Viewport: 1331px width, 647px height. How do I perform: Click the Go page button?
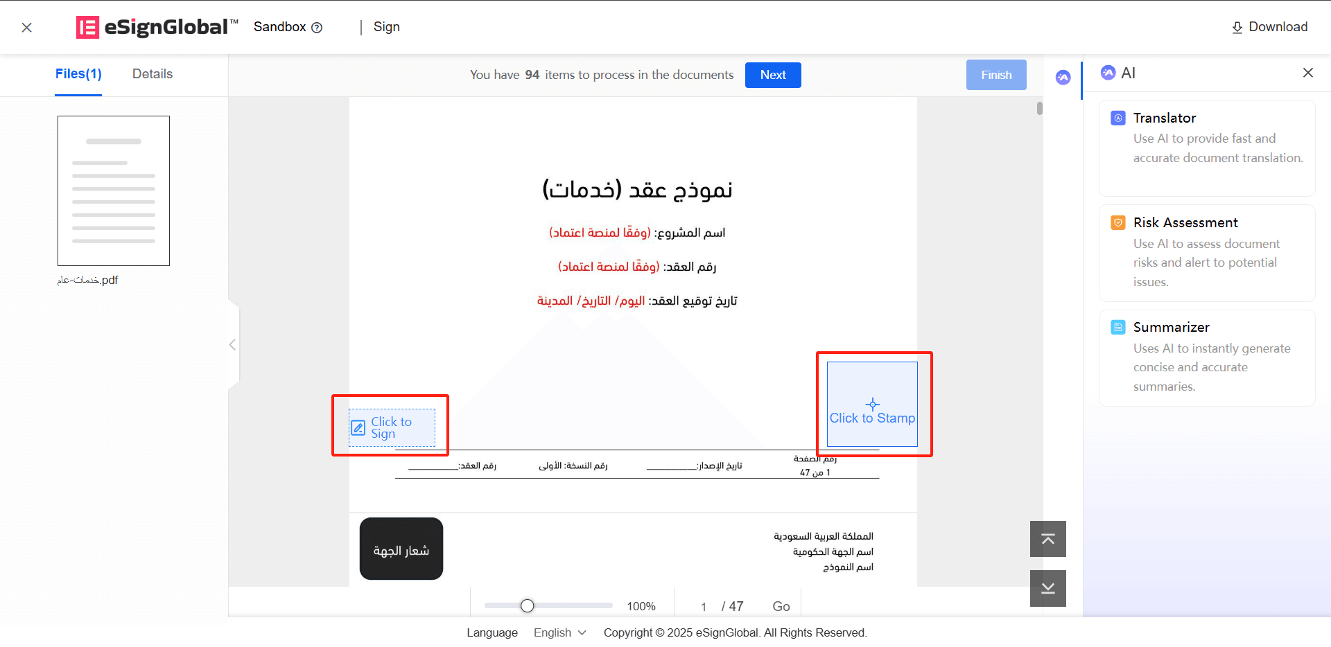[781, 606]
